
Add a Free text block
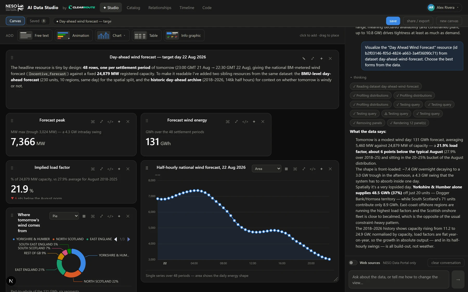click(35, 36)
